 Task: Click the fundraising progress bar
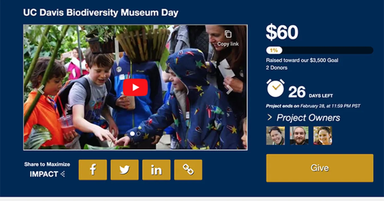point(320,50)
